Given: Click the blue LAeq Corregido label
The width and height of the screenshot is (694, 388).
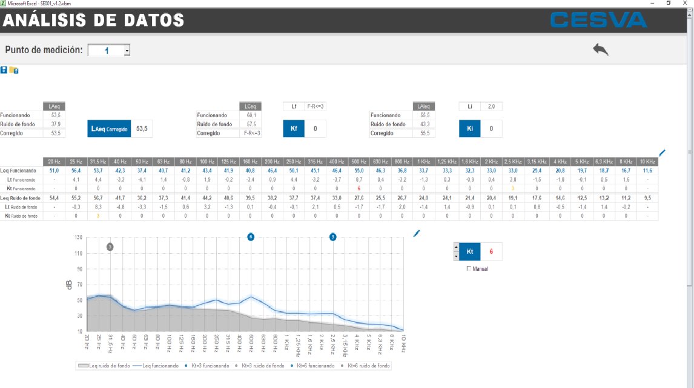Looking at the screenshot, I should coord(109,129).
